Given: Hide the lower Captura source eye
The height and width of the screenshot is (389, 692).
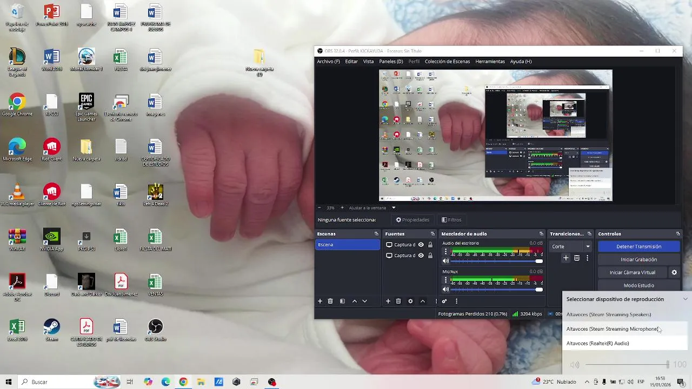Looking at the screenshot, I should 421,256.
